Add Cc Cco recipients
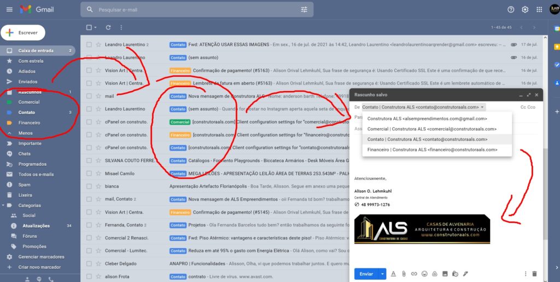This screenshot has height=282, width=560. (528, 107)
